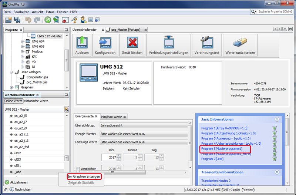Open the user management toolbar icon
The height and width of the screenshot is (195, 296).
[83, 20]
